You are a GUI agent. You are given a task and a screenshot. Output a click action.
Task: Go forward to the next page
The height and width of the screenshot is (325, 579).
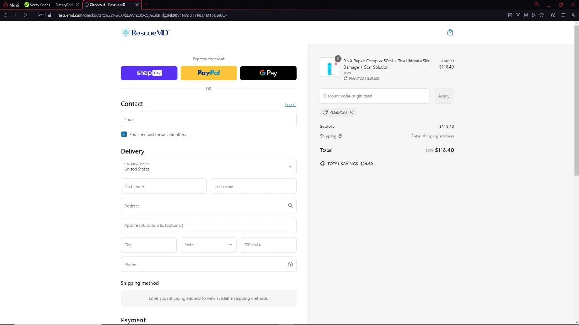click(x=15, y=15)
